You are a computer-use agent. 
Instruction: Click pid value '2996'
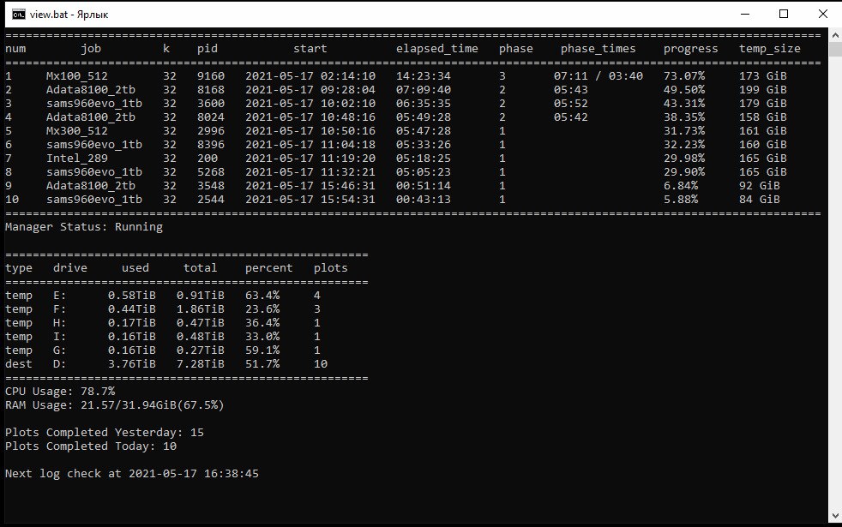[211, 131]
